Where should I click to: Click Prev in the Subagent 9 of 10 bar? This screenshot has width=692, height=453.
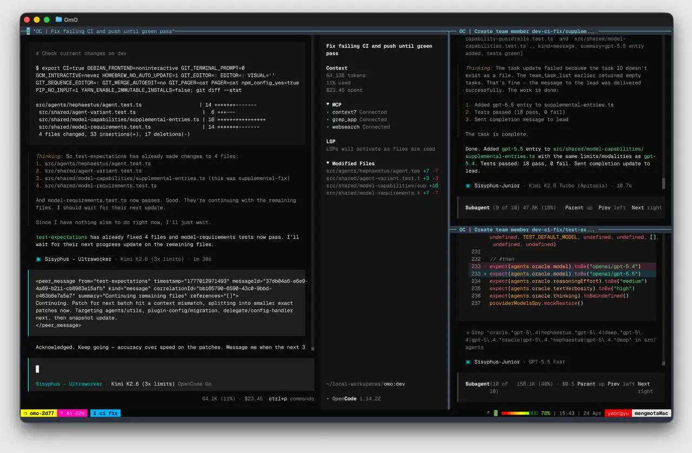pos(604,208)
